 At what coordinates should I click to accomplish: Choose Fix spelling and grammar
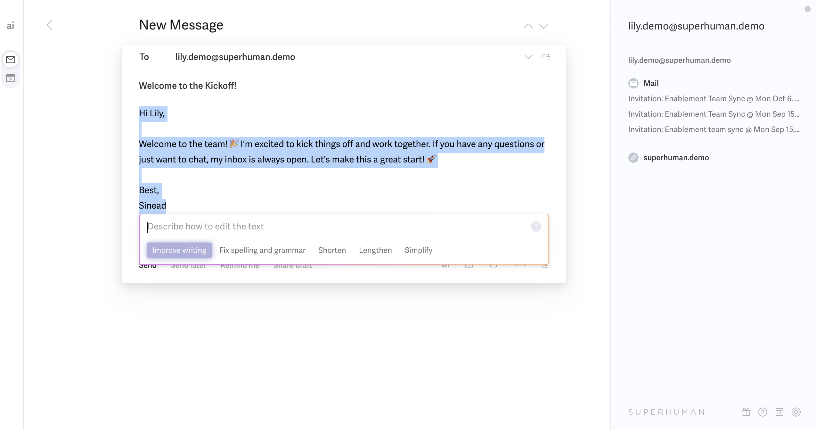pos(262,250)
